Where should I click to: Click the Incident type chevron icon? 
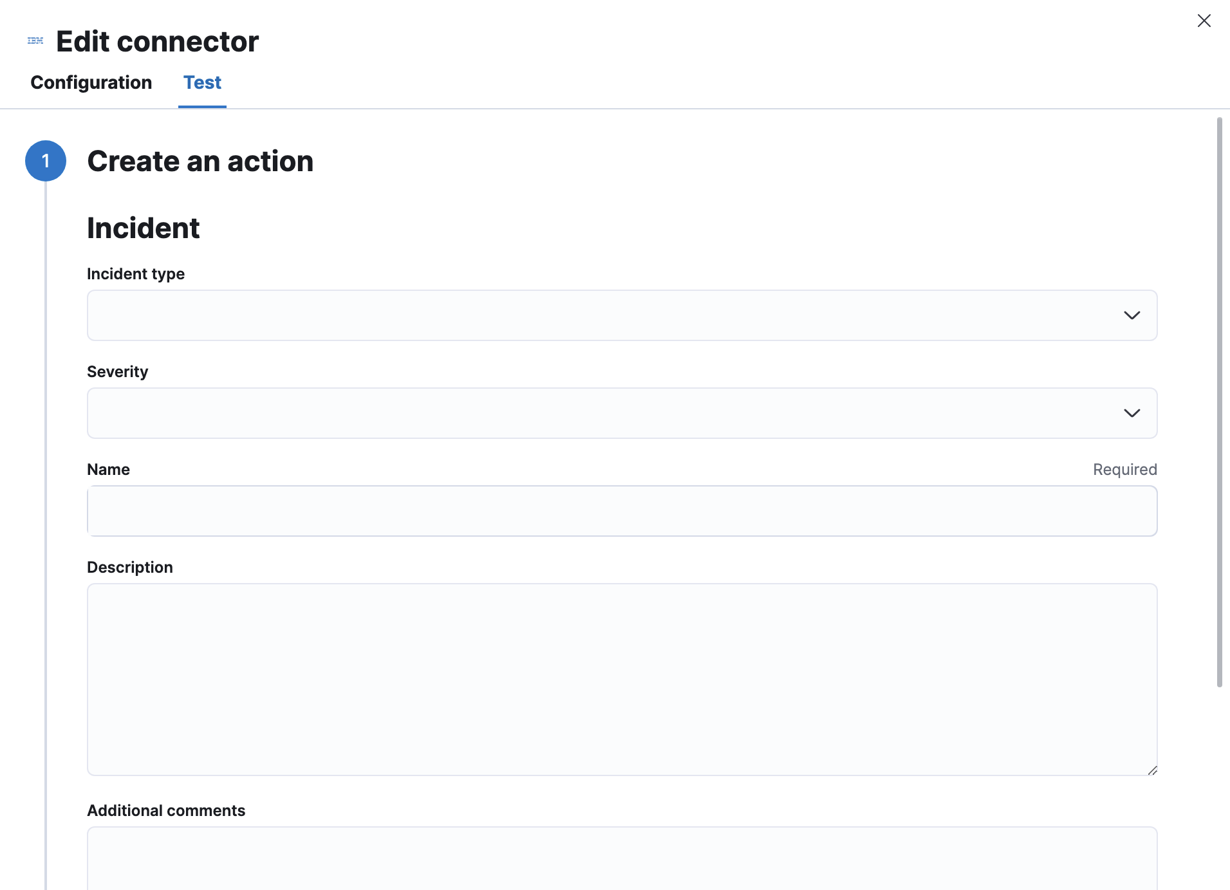click(1132, 315)
